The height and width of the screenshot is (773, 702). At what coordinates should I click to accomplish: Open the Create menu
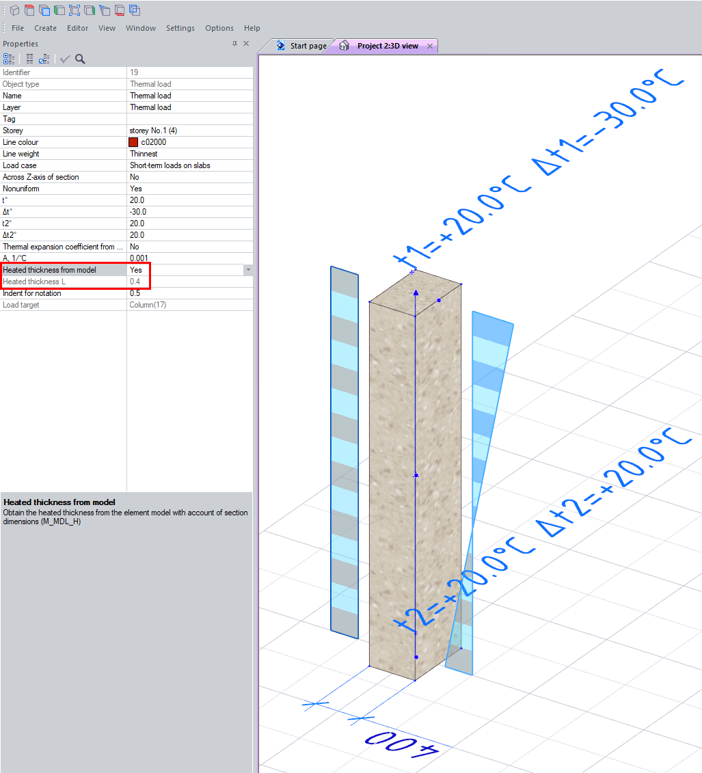(45, 28)
